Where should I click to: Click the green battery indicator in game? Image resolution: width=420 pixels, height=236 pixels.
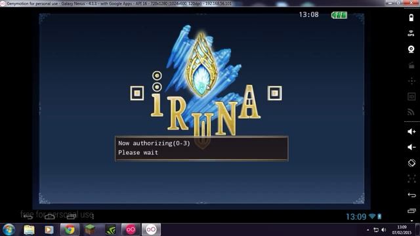[339, 15]
